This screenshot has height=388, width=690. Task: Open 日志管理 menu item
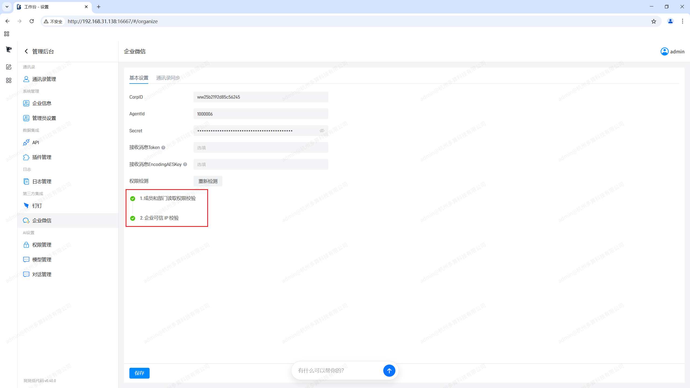(x=68, y=181)
